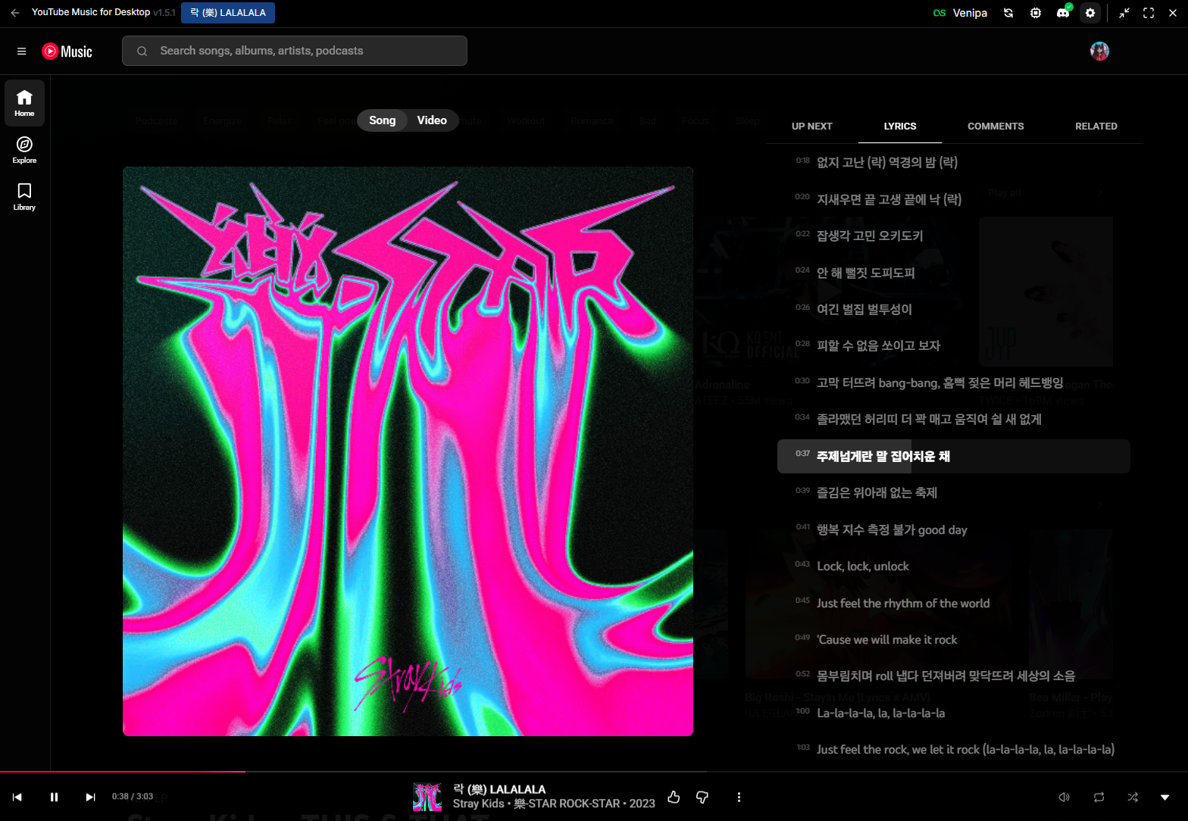
Task: Open the song's three-dot menu
Action: click(739, 797)
